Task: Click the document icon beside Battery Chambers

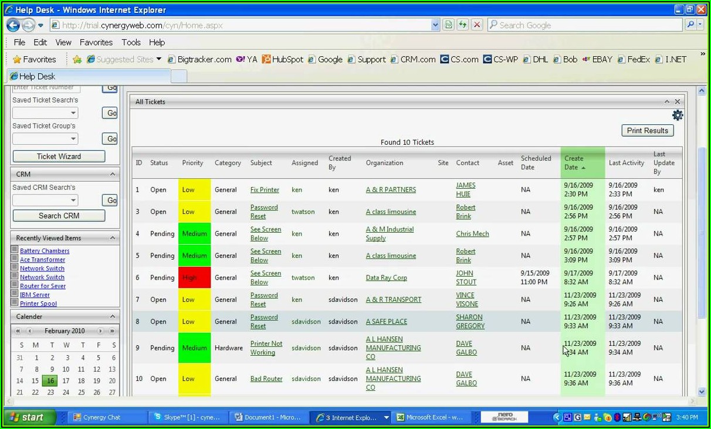Action: tap(15, 250)
